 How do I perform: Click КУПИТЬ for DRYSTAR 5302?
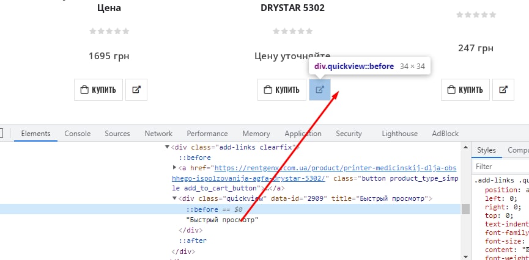282,90
